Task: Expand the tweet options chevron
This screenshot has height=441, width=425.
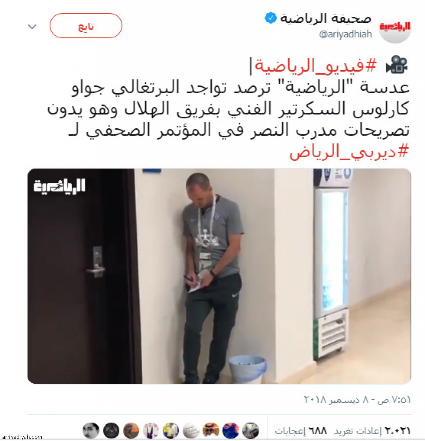Action: click(x=32, y=27)
